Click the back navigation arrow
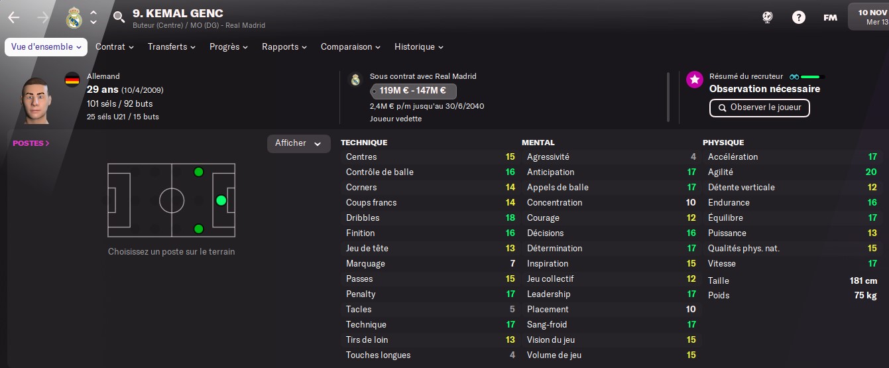The image size is (889, 368). (x=14, y=17)
